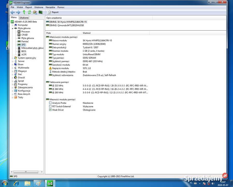This screenshot has width=233, height=187.
Task: Open the Windows Start button
Action: 4,183
